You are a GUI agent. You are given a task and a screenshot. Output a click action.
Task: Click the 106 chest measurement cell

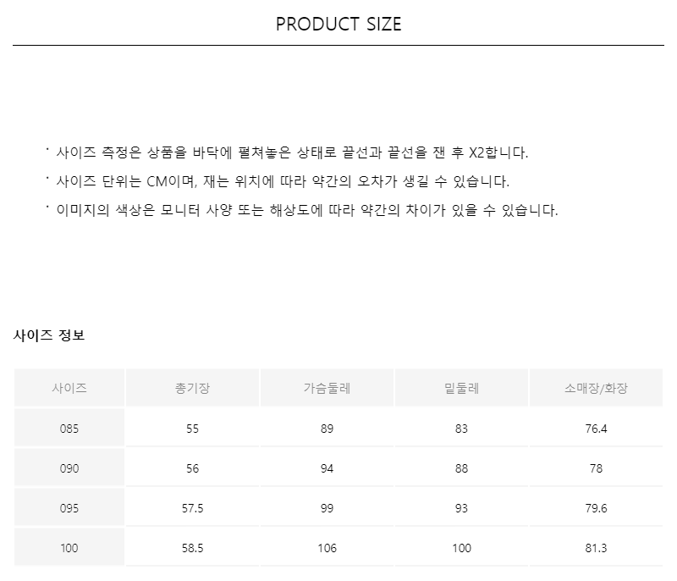(x=327, y=548)
